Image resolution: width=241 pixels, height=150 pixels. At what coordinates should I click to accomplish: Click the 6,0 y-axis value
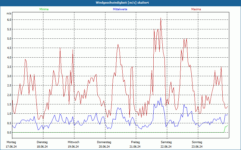click(x=9, y=20)
